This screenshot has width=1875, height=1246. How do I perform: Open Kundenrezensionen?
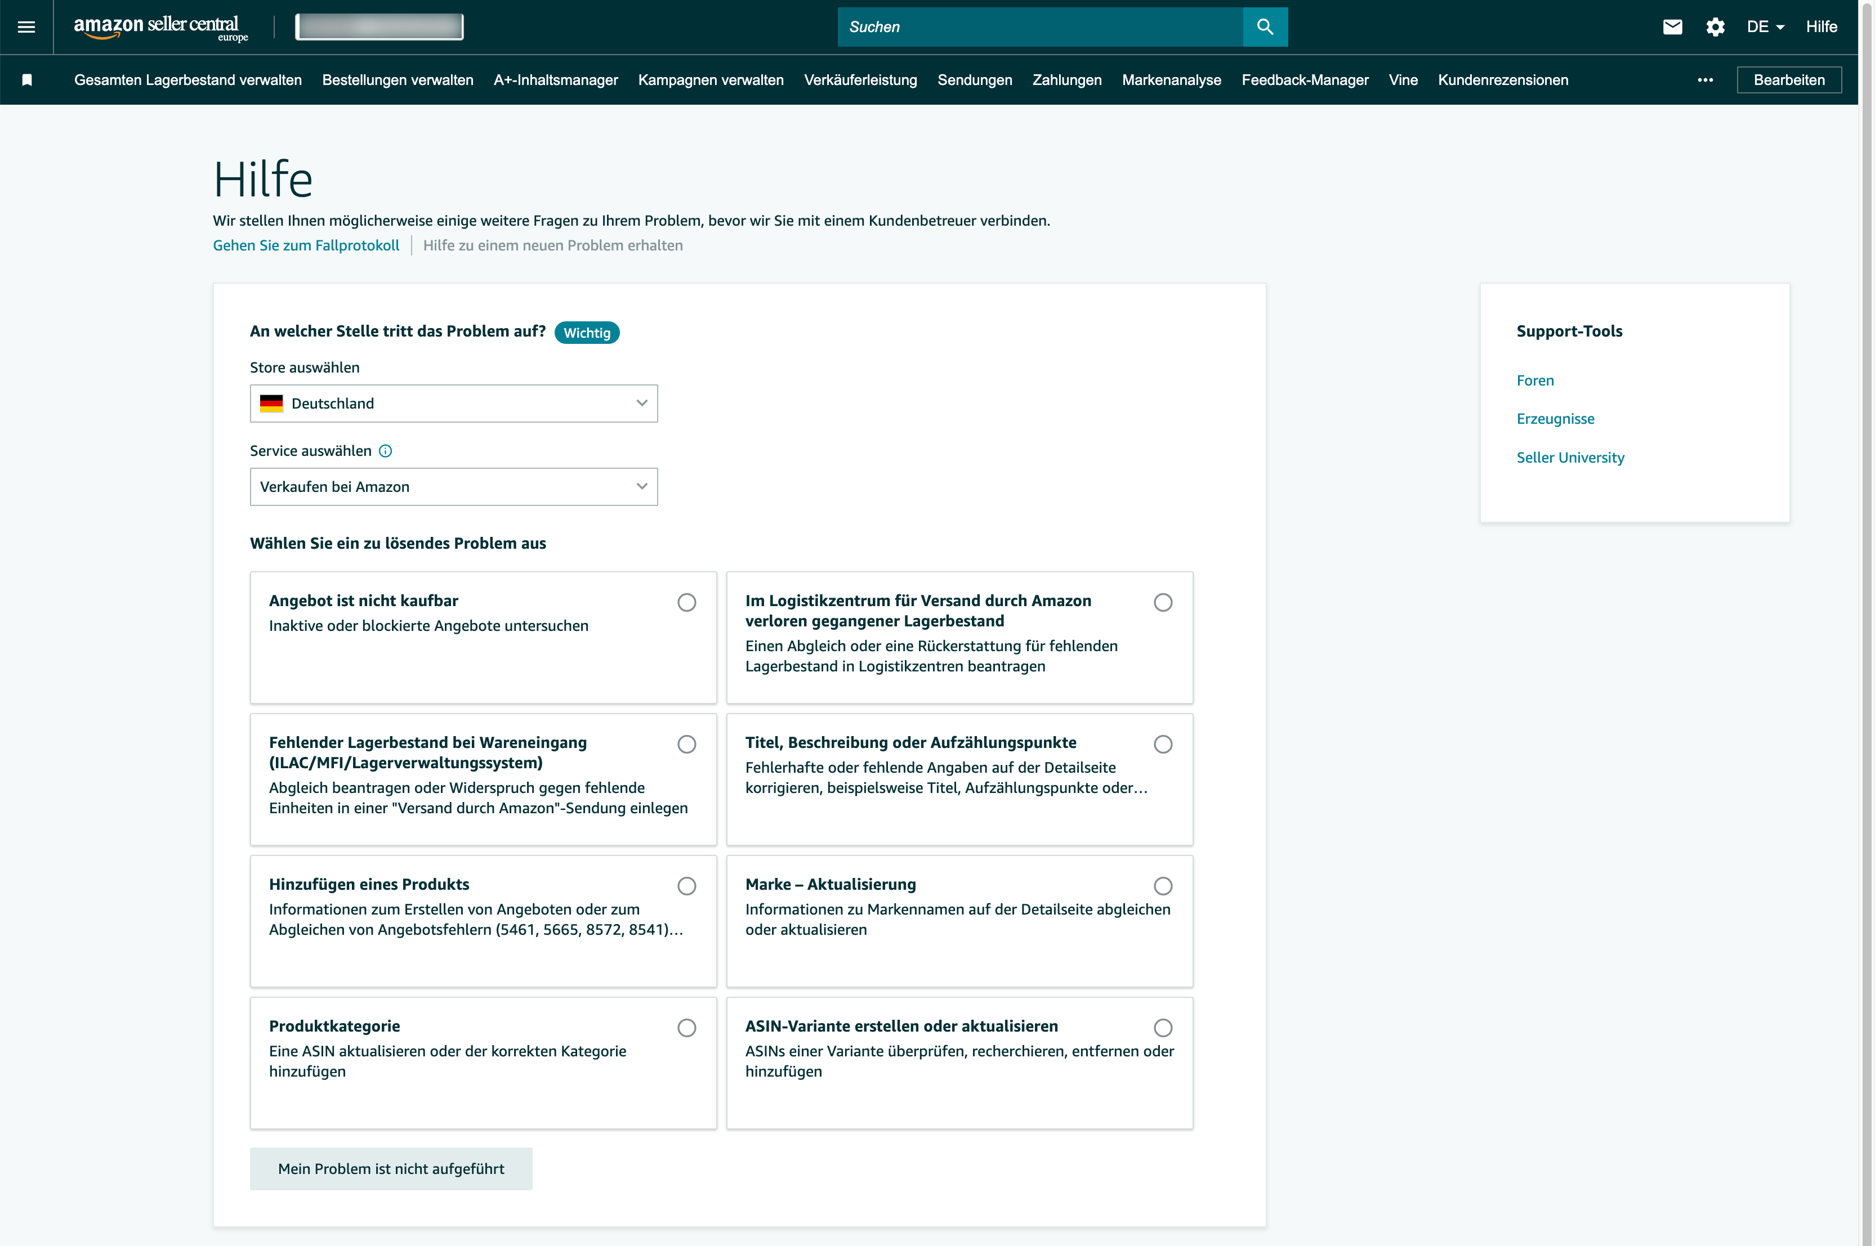(1502, 79)
